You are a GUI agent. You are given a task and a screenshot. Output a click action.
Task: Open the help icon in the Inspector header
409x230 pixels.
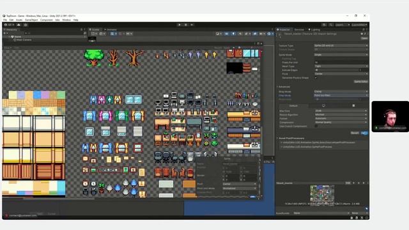[x=362, y=34]
